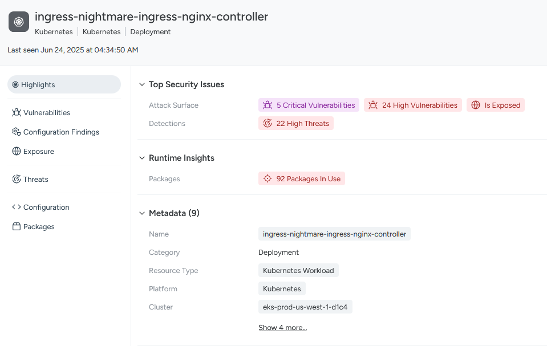Click the Threats target icon in sidebar
Screen dimensions: 547x346
tap(17, 179)
